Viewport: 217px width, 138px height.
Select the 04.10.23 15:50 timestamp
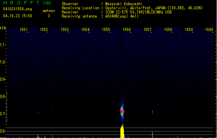click(x=17, y=16)
